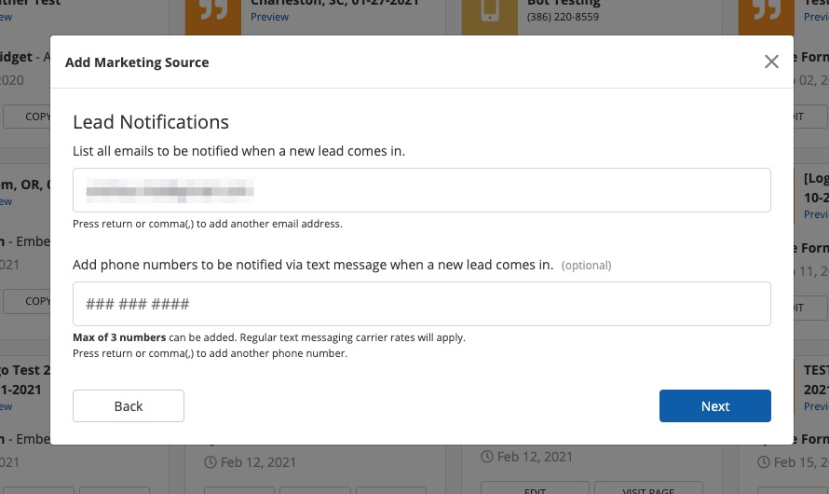The image size is (829, 494).
Task: Click the lead notification emails field
Action: [421, 191]
